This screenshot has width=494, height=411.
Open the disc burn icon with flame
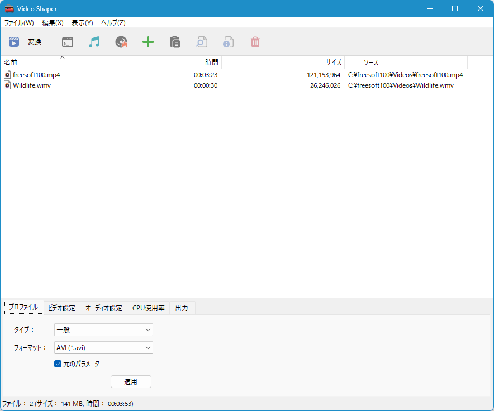(121, 42)
